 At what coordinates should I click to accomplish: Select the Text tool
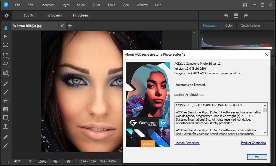click(x=6, y=127)
